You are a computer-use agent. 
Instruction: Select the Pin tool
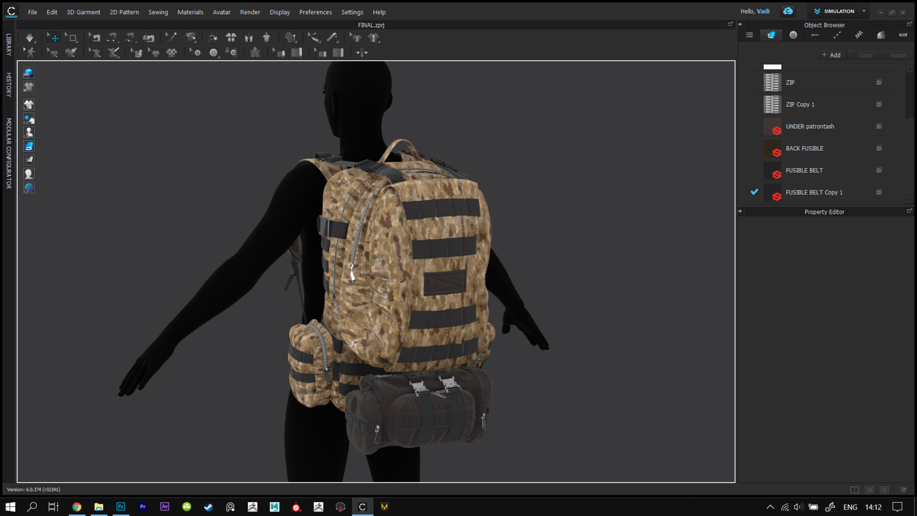coord(172,37)
